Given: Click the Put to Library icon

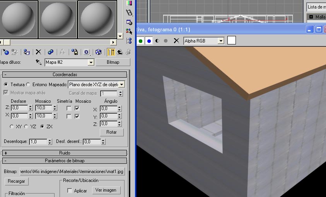Looking at the screenshot, I should click(75, 52).
